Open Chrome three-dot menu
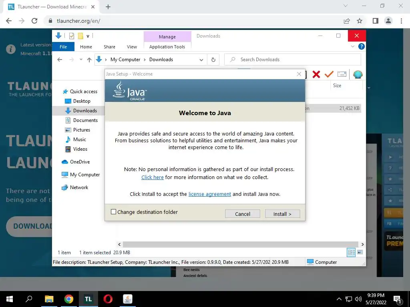This screenshot has width=410, height=307. (401, 21)
